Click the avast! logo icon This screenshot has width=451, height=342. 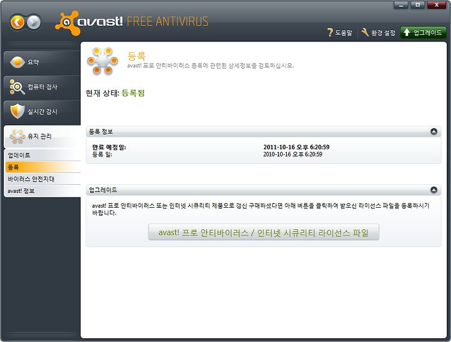[67, 23]
